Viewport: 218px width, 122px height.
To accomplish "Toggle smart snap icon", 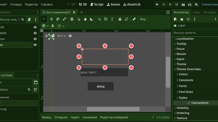I will tap(99, 19).
